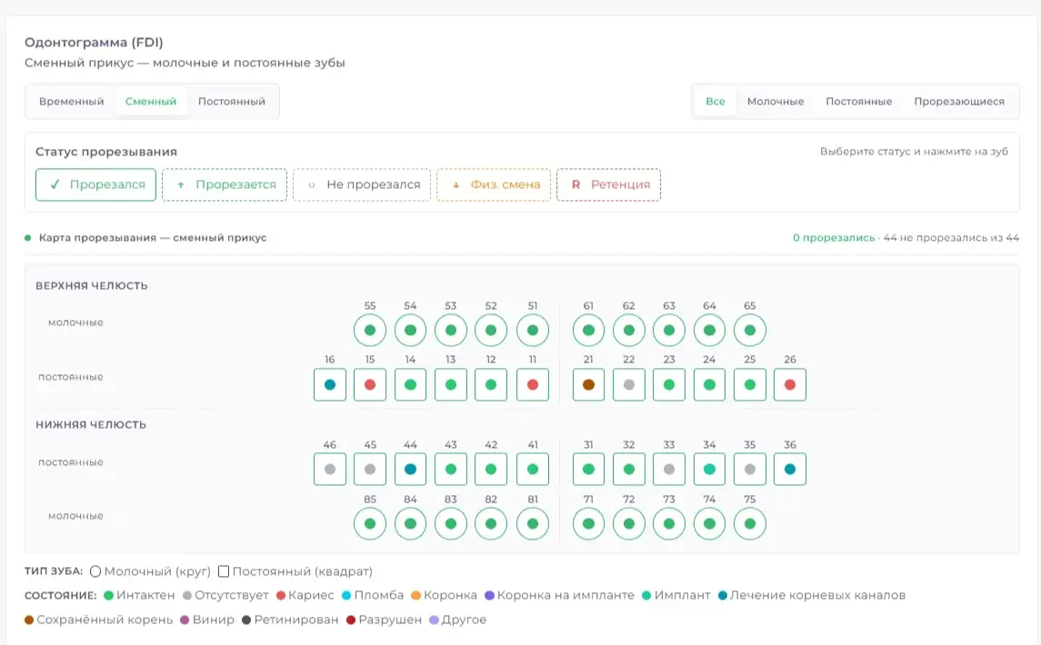
Task: Select primary tooth 53
Action: click(x=451, y=331)
